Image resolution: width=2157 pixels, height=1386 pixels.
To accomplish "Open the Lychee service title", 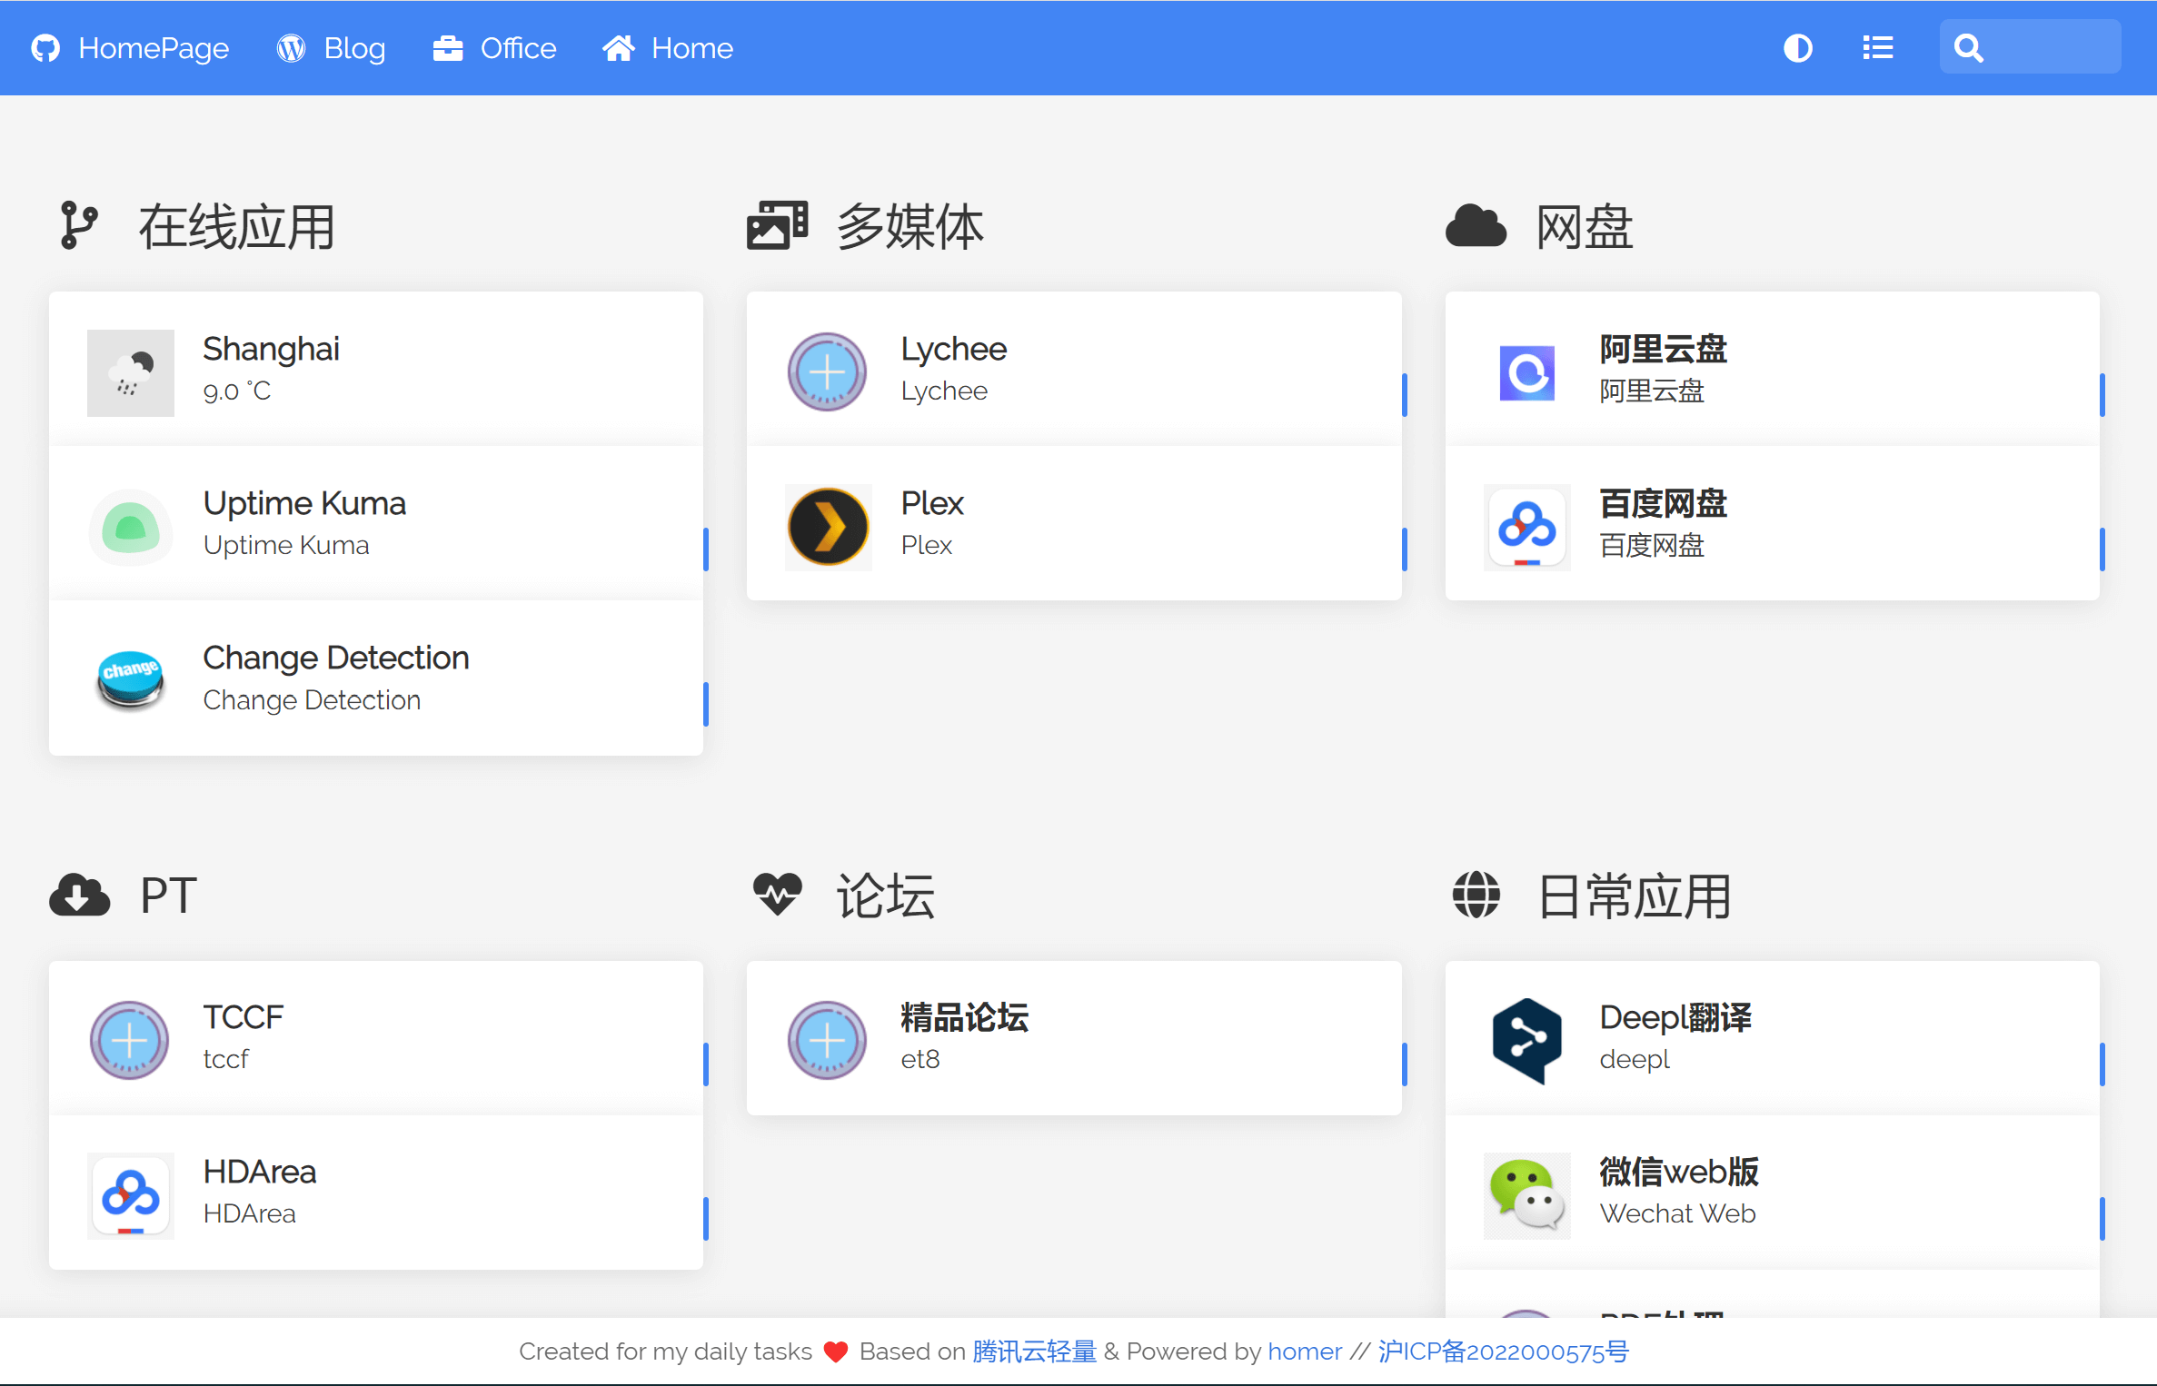I will point(954,349).
